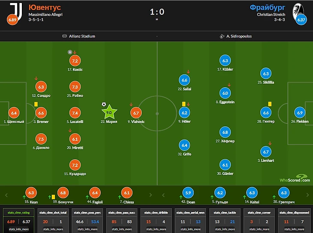Screen dimensions: 313x233
Task: Click Flekken's 6.9 rating circle
Action: pyautogui.click(x=300, y=112)
